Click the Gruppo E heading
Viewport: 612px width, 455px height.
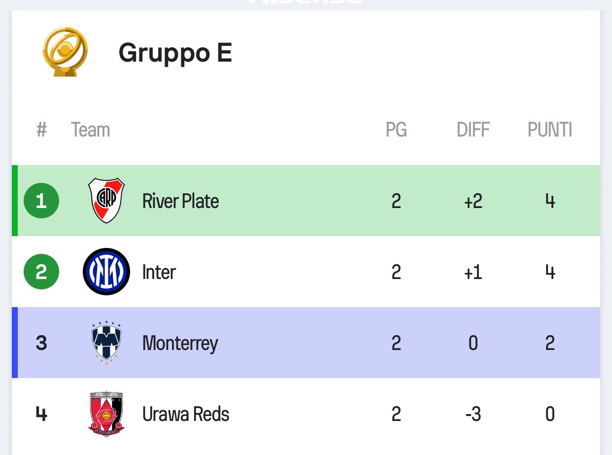click(x=175, y=52)
